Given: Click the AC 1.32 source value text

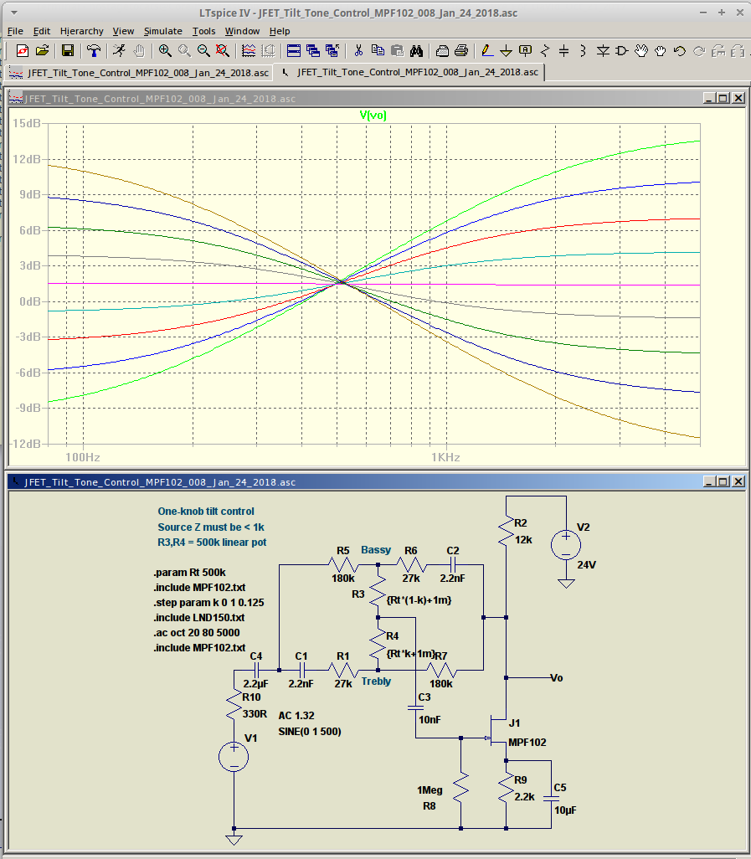Looking at the screenshot, I should click(296, 716).
